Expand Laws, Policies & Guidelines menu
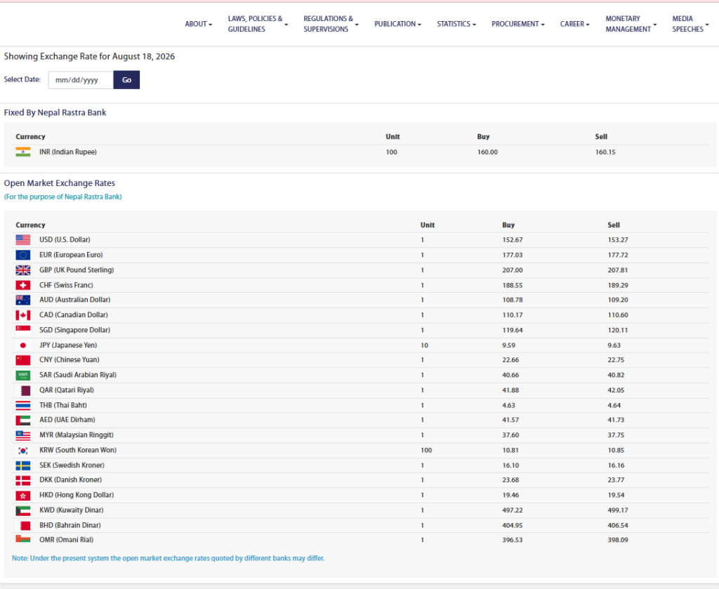Viewport: 719px width, 589px height. (x=258, y=24)
